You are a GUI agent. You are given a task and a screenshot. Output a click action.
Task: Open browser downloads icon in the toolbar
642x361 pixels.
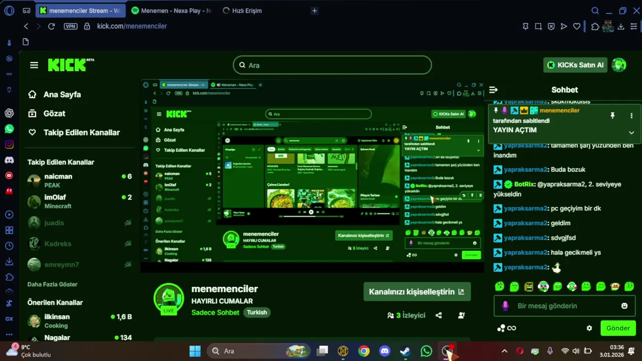[621, 26]
